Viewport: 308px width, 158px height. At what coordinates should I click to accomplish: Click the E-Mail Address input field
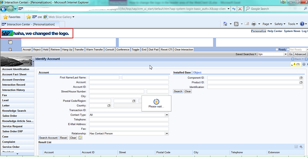pyautogui.click(x=129, y=124)
